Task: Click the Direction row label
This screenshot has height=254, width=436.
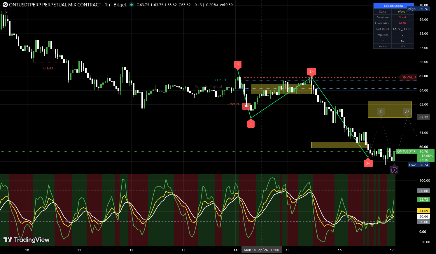Action: (x=382, y=17)
